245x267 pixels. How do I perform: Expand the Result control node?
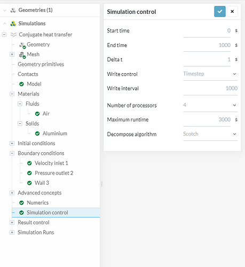coord(12,223)
